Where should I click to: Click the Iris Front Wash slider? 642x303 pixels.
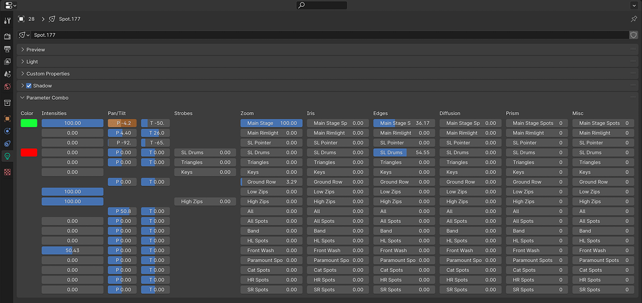pyautogui.click(x=338, y=250)
